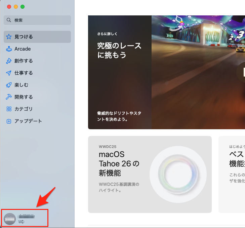Open the 創作する paintbrush icon
Viewport: 245px width, 228px height.
[x=9, y=61]
